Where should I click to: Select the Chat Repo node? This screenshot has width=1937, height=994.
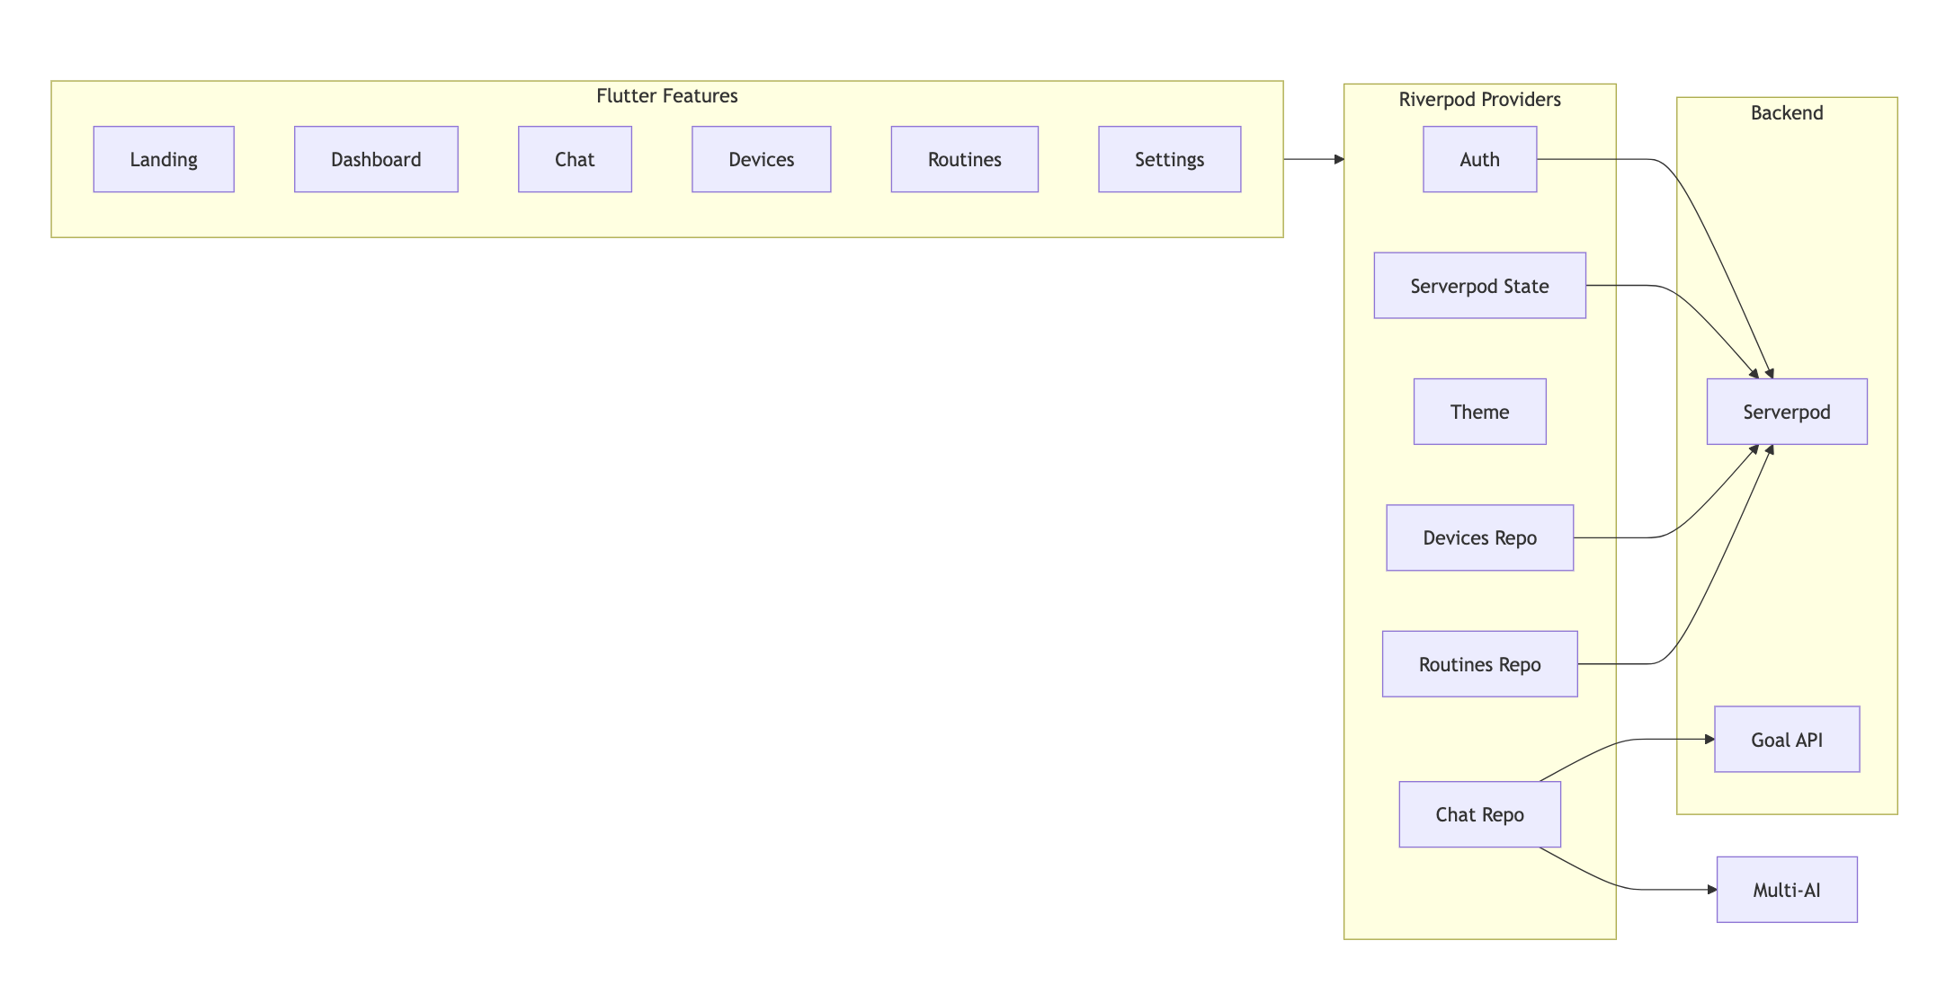point(1479,814)
